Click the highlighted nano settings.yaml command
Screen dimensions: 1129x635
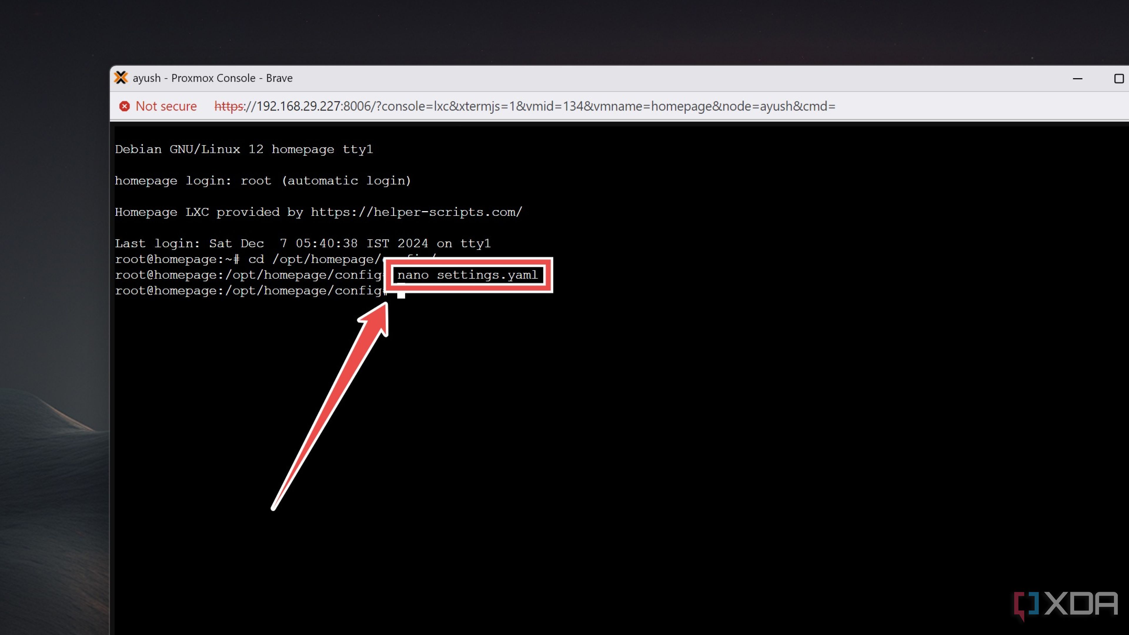click(x=467, y=275)
